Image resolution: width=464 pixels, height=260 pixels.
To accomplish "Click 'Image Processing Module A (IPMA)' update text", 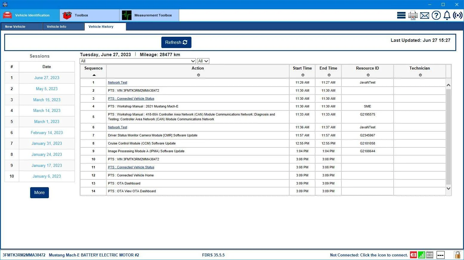I will click(x=146, y=151).
